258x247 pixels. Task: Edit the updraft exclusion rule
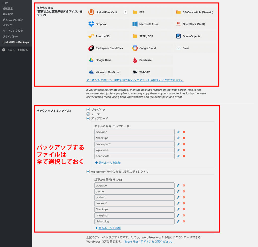coord(178,197)
